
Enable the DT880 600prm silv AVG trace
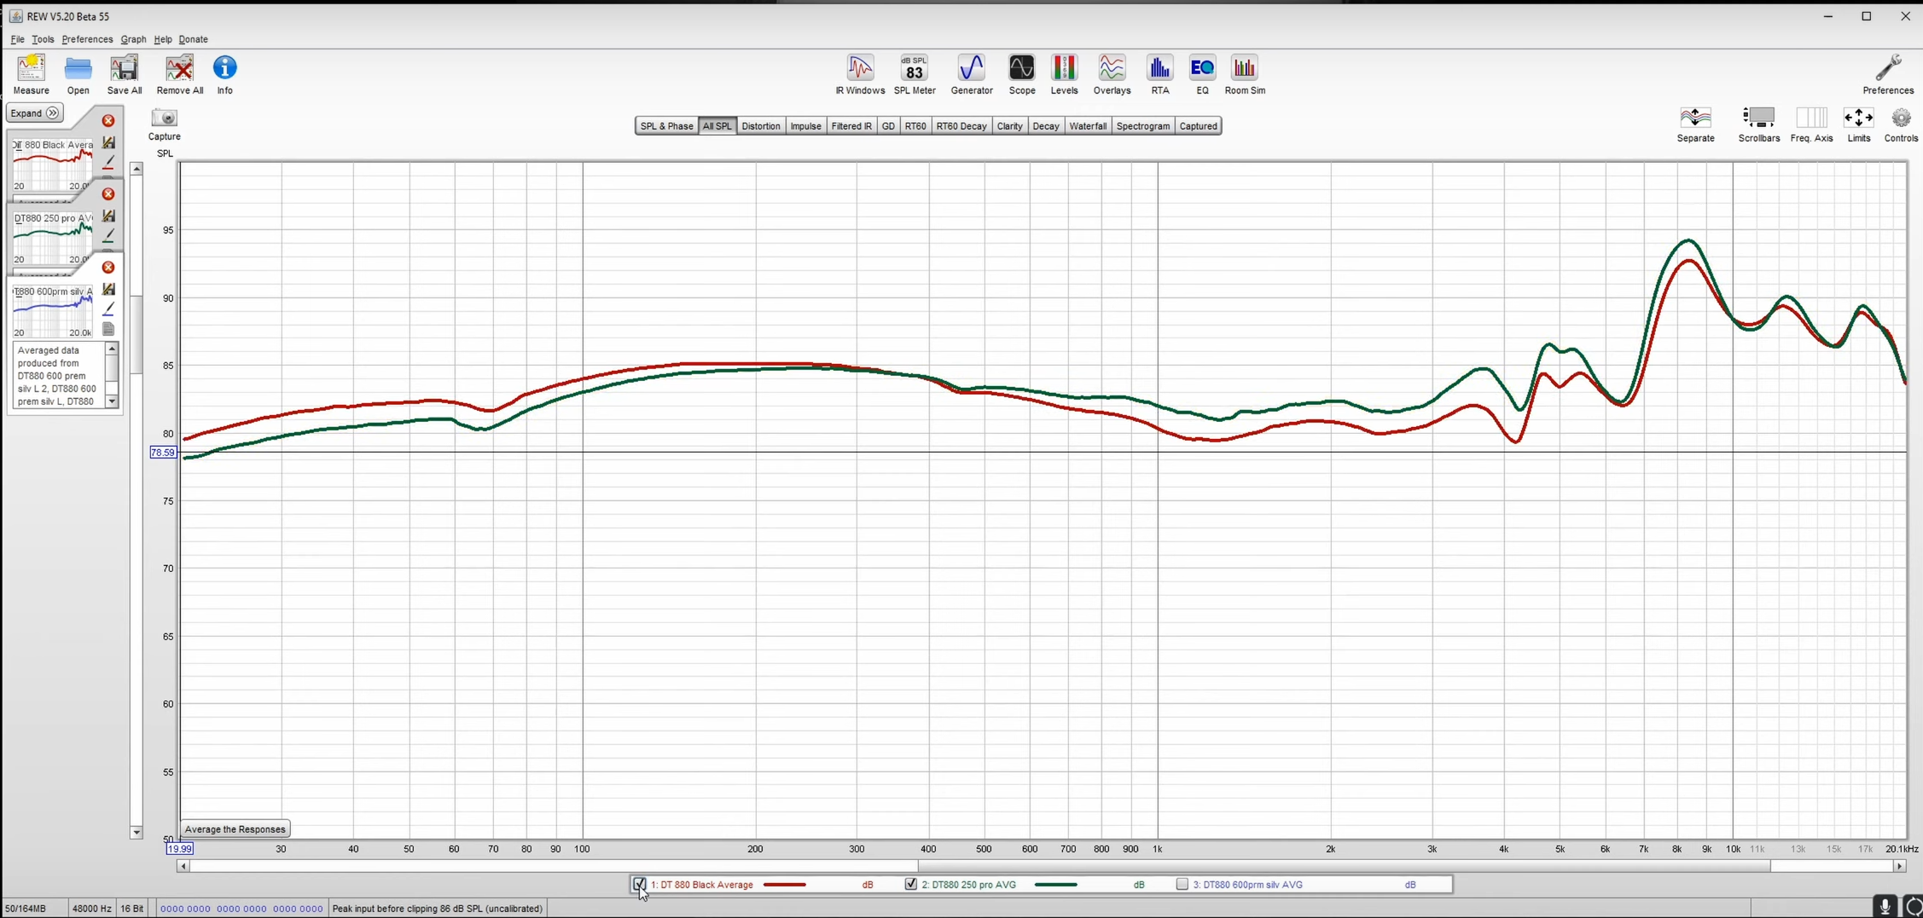pos(1182,884)
